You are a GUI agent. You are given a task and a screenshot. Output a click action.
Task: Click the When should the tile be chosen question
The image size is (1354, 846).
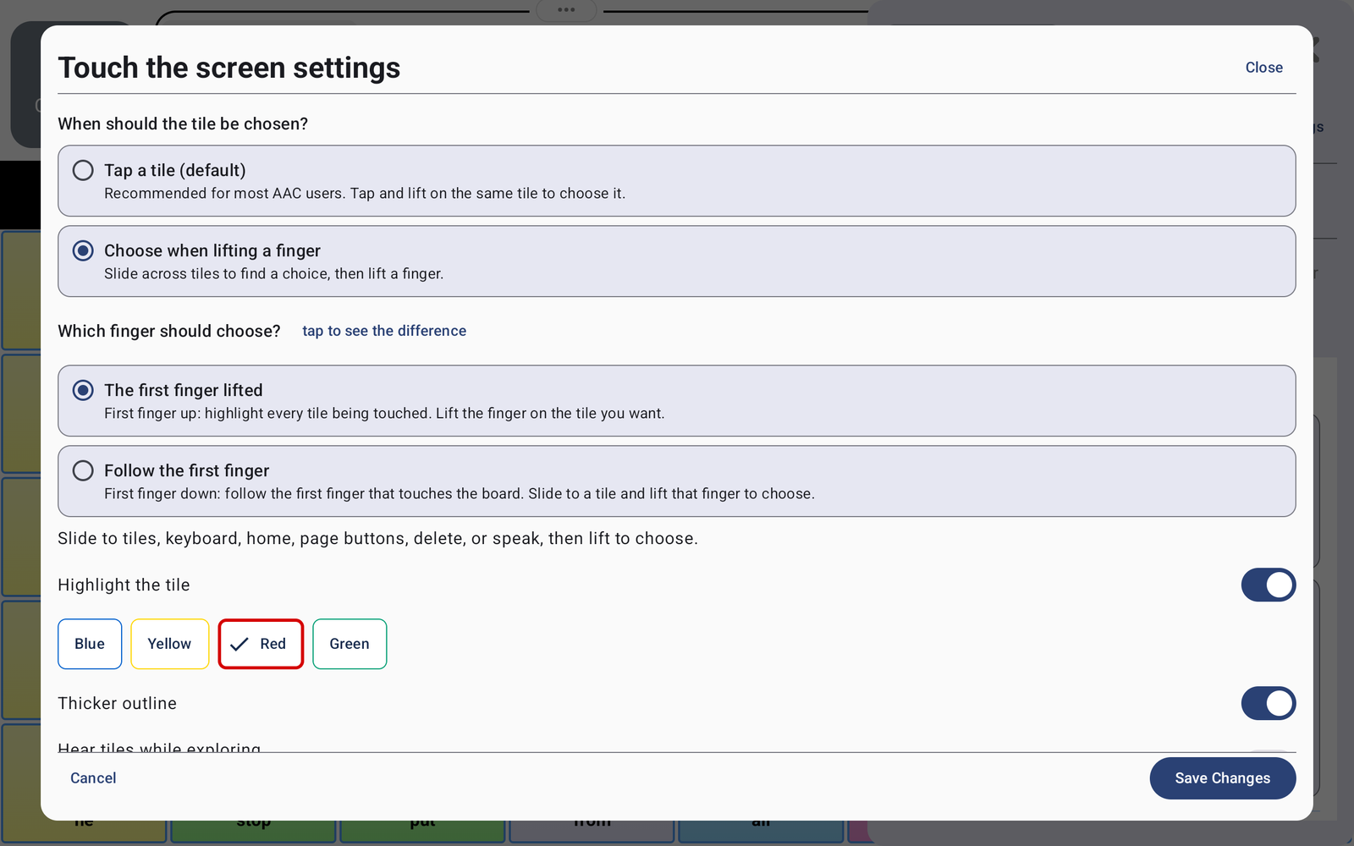183,124
